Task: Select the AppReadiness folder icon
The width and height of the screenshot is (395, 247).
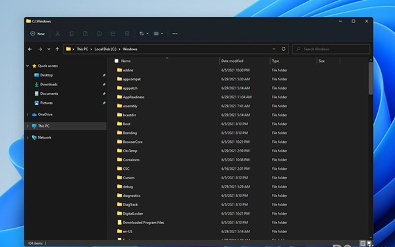Action: [x=119, y=97]
